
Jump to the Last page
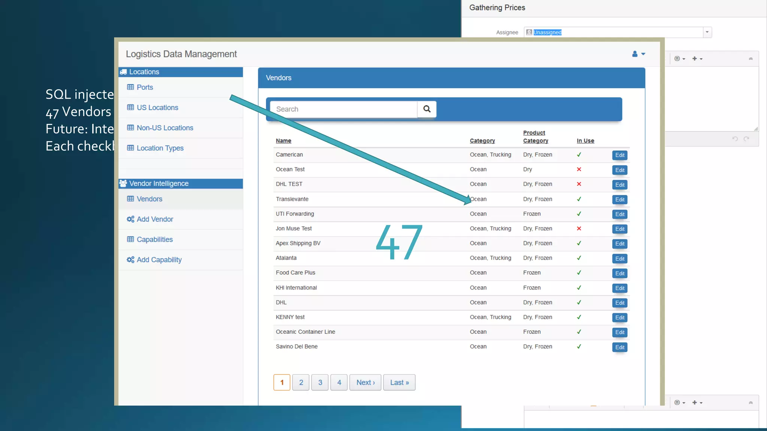point(399,382)
